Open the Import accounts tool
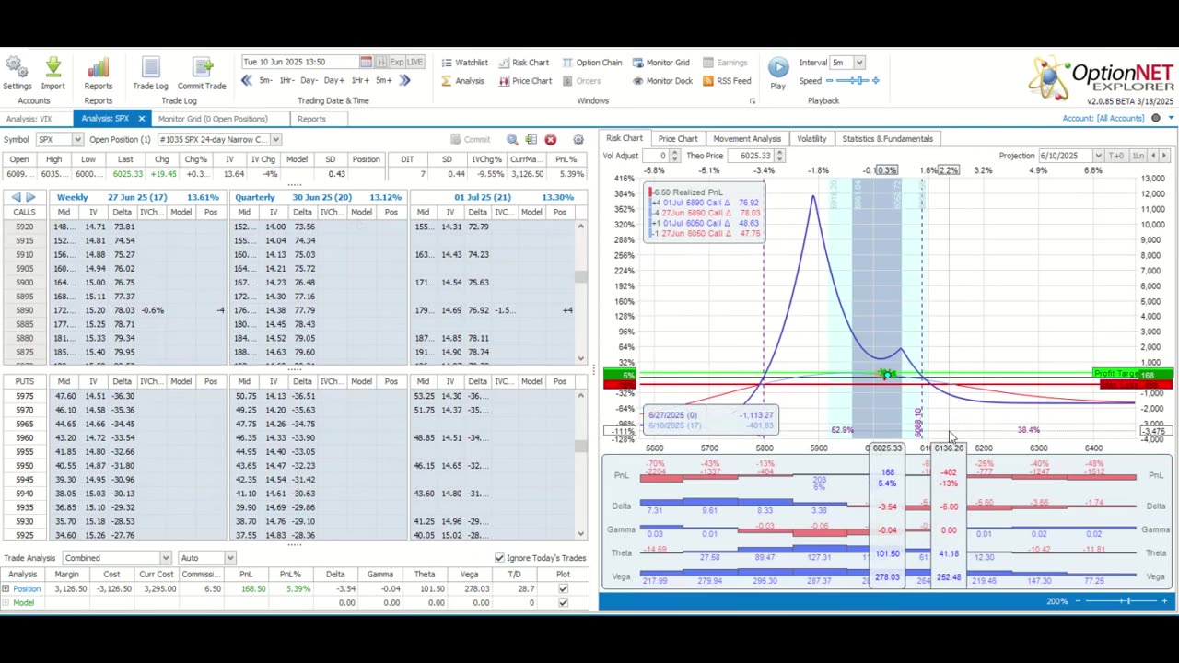This screenshot has width=1179, height=663. click(53, 71)
